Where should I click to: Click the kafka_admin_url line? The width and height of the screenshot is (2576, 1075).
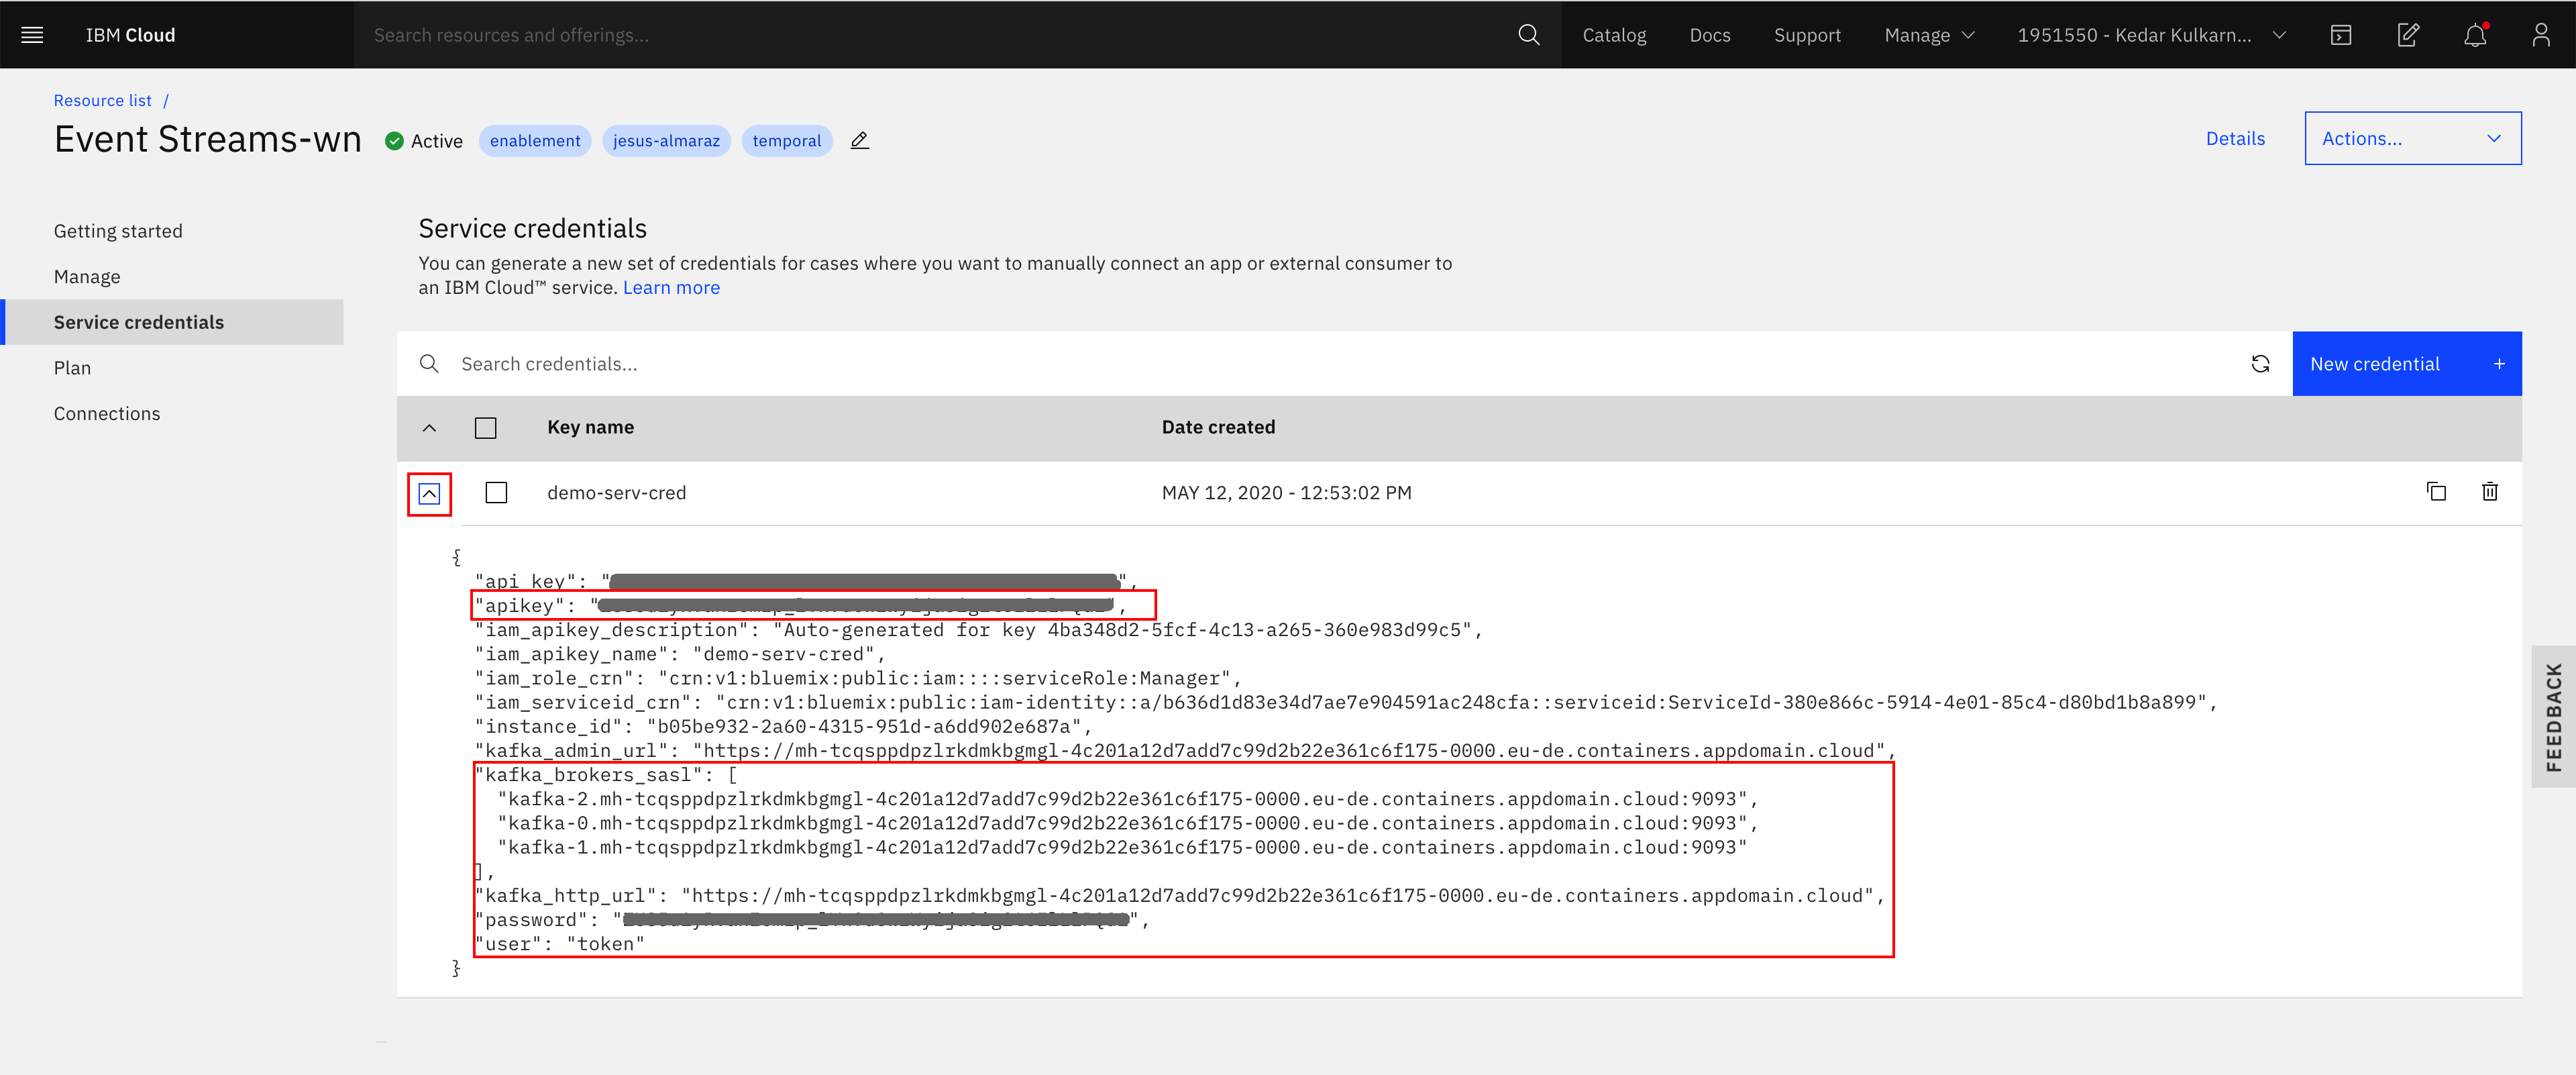coord(1185,751)
